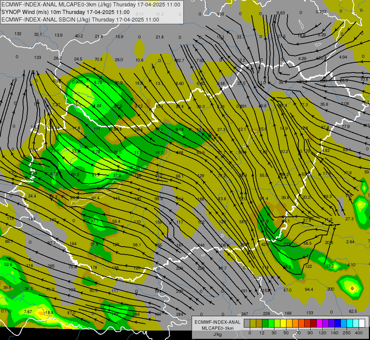Viewport: 370px width, 340px height.
Task: Click the legend scale value 12
Action: (262, 333)
